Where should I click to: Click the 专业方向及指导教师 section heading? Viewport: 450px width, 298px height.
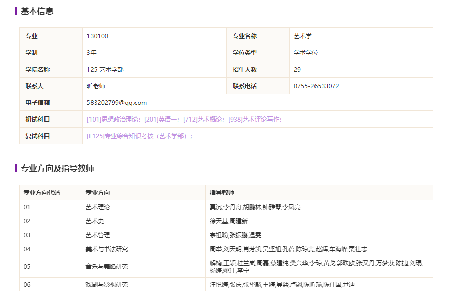(57, 168)
